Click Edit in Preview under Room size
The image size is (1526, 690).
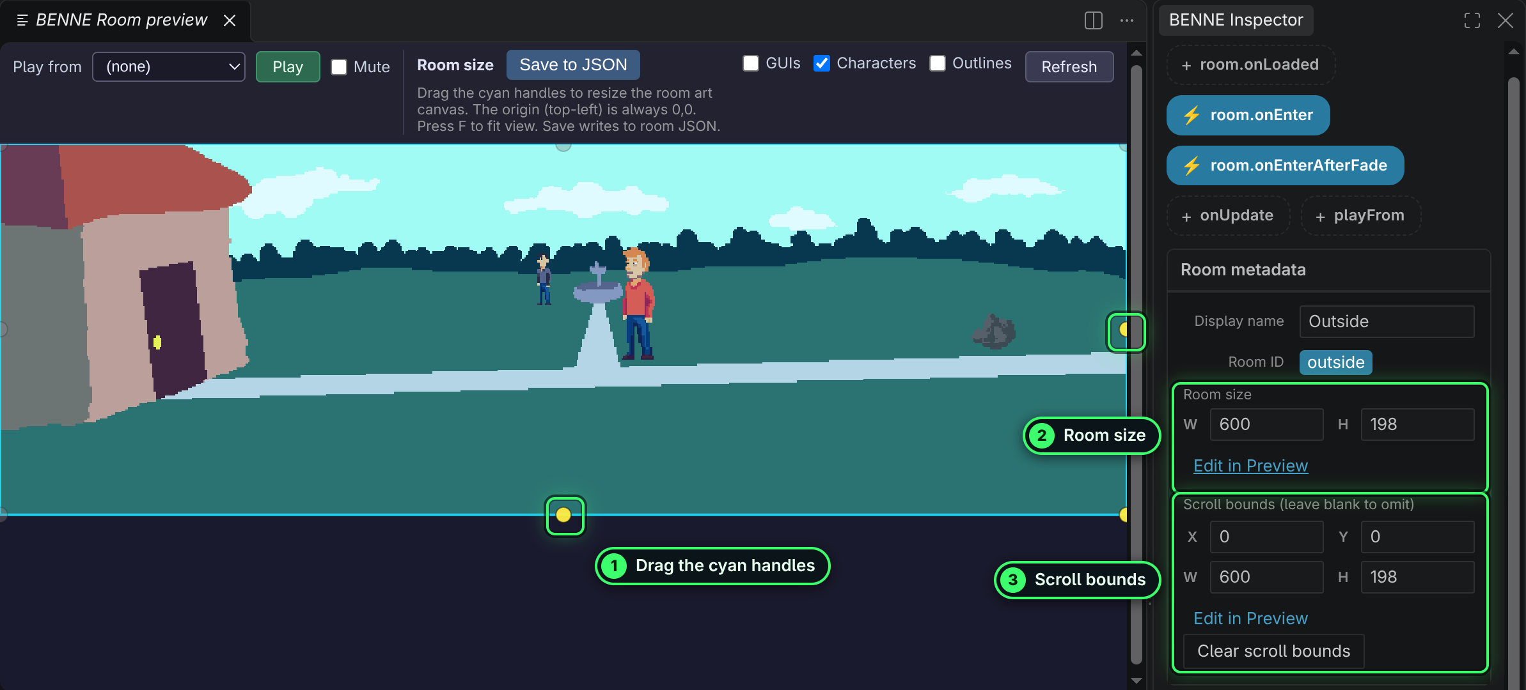click(1250, 466)
